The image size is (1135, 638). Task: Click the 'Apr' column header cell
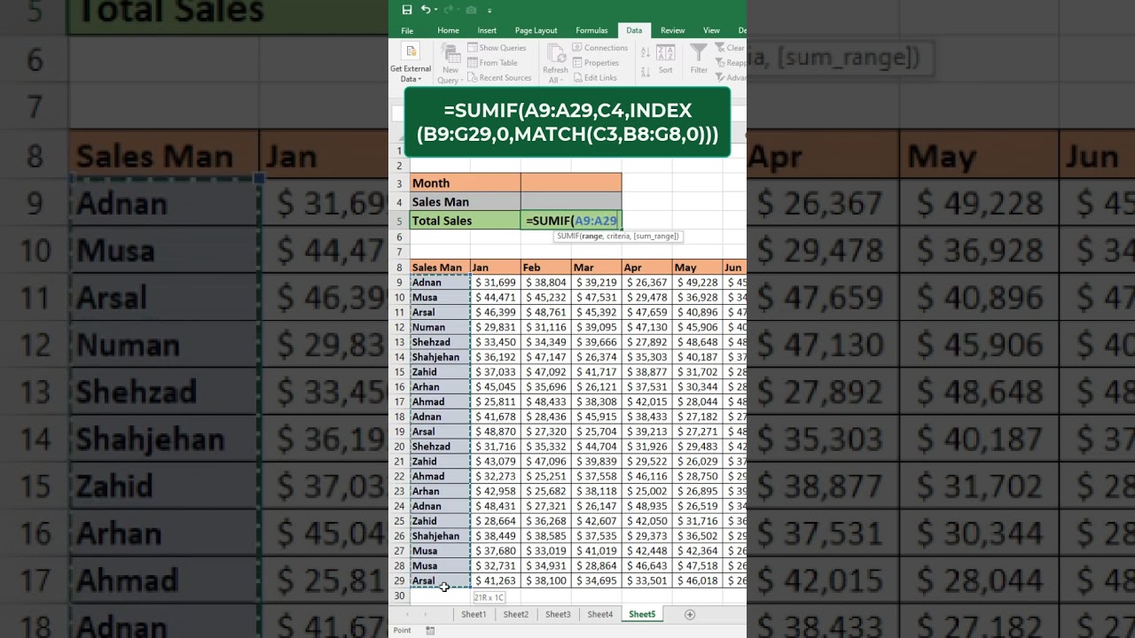tap(647, 267)
